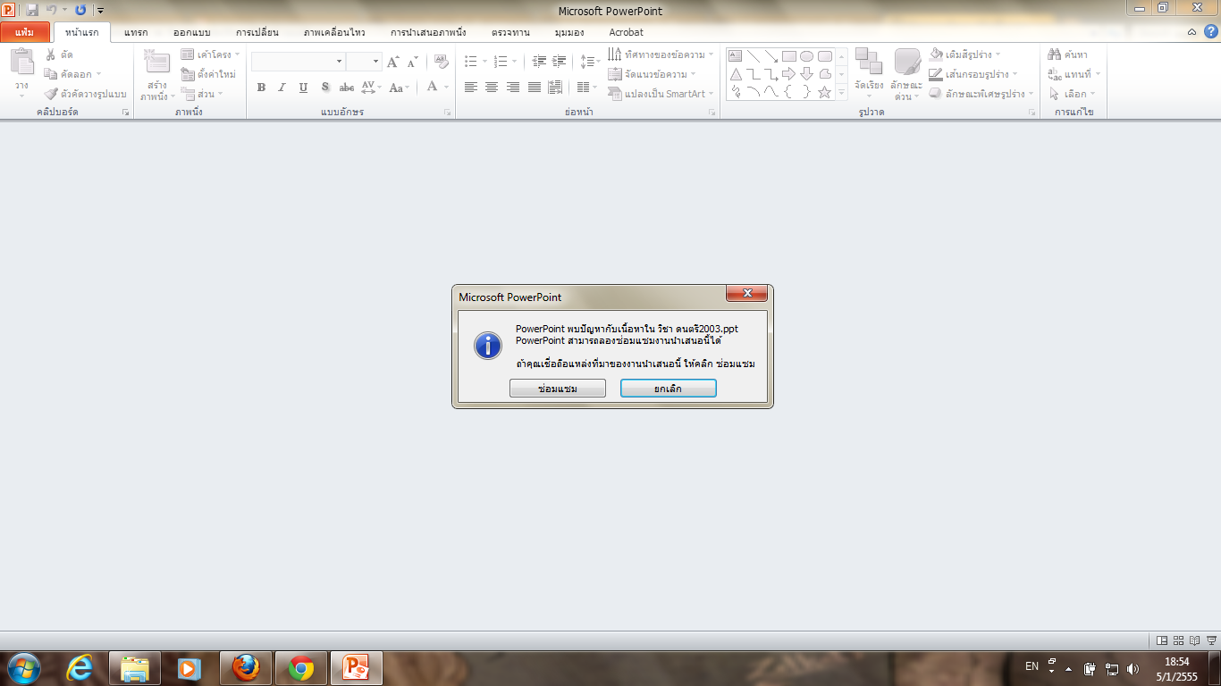
Task: Click the Redo icon in Quick Access Toolbar
Action: (x=80, y=10)
